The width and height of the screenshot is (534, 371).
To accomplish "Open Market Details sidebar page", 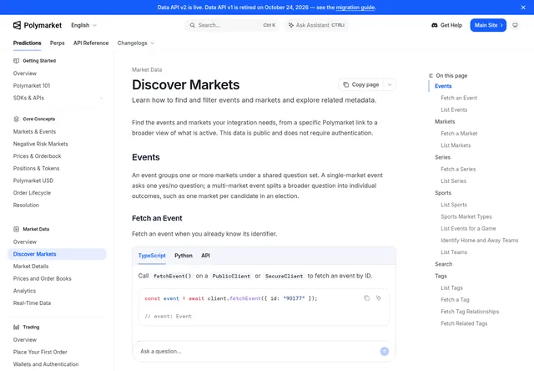I will tap(31, 267).
